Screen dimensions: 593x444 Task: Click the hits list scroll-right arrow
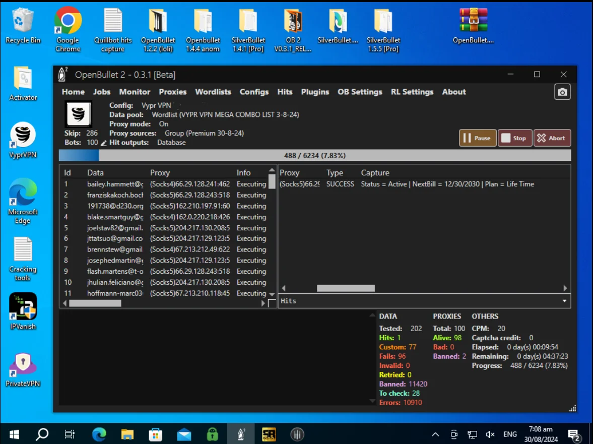(x=565, y=288)
